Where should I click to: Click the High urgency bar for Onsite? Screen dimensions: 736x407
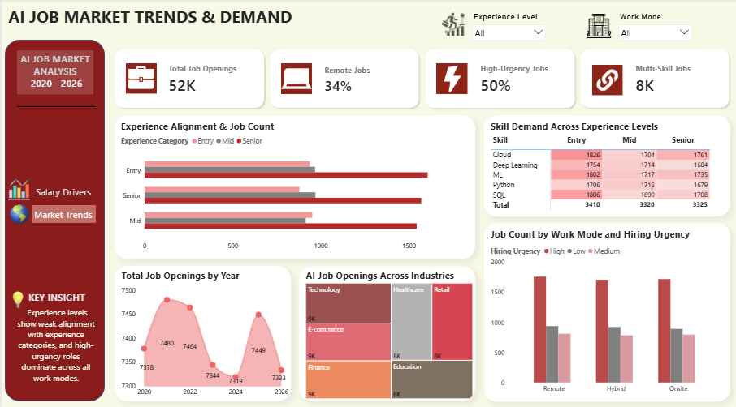point(665,331)
